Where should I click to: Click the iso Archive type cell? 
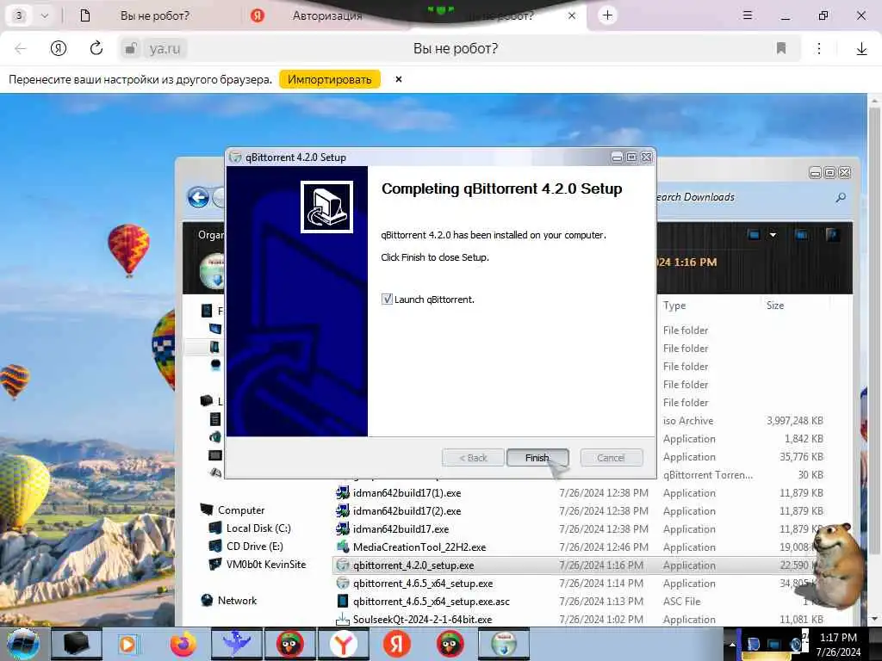pos(688,420)
